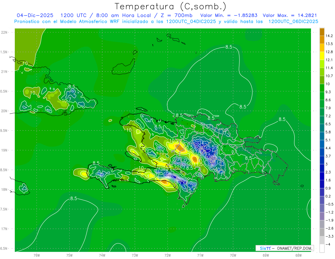Click the "1200 UTC" time text in header
The height and width of the screenshot is (259, 335).
pos(73,15)
